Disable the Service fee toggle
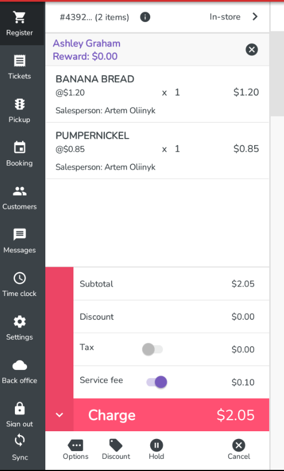The image size is (284, 471). (156, 382)
